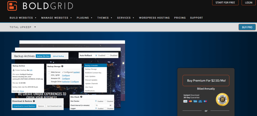Click the Check Interval stepper arrows
257x116 pixels.
tap(110, 105)
